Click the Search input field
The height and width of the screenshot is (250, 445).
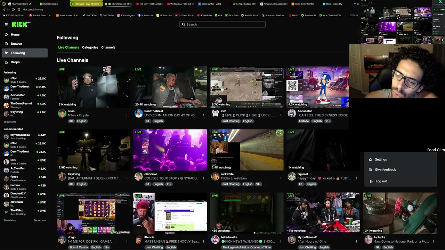(x=222, y=24)
